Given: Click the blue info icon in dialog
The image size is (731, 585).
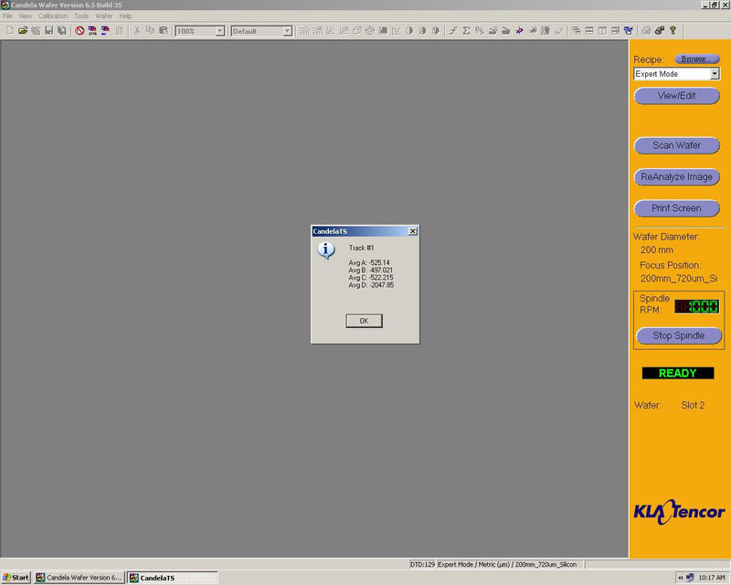Looking at the screenshot, I should click(x=326, y=250).
